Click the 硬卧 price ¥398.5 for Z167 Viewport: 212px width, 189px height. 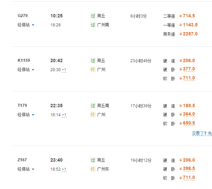click(x=187, y=169)
